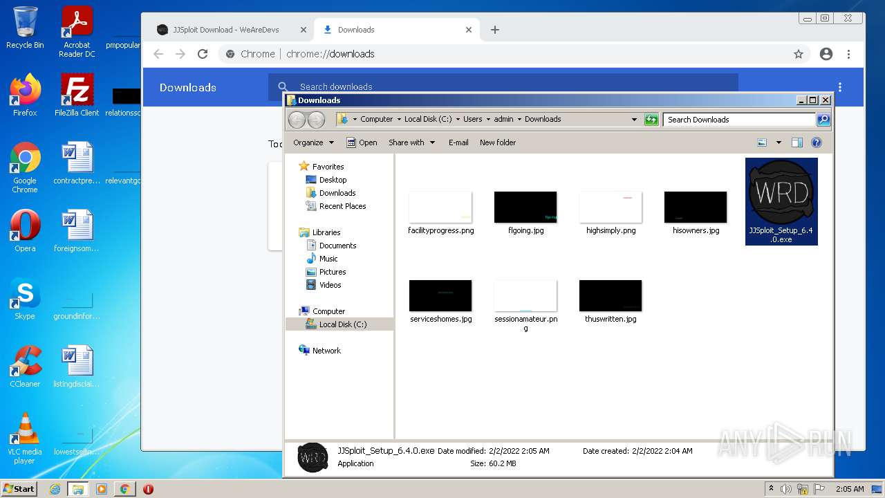Refresh the Explorer address bar
885x498 pixels.
[x=651, y=120]
